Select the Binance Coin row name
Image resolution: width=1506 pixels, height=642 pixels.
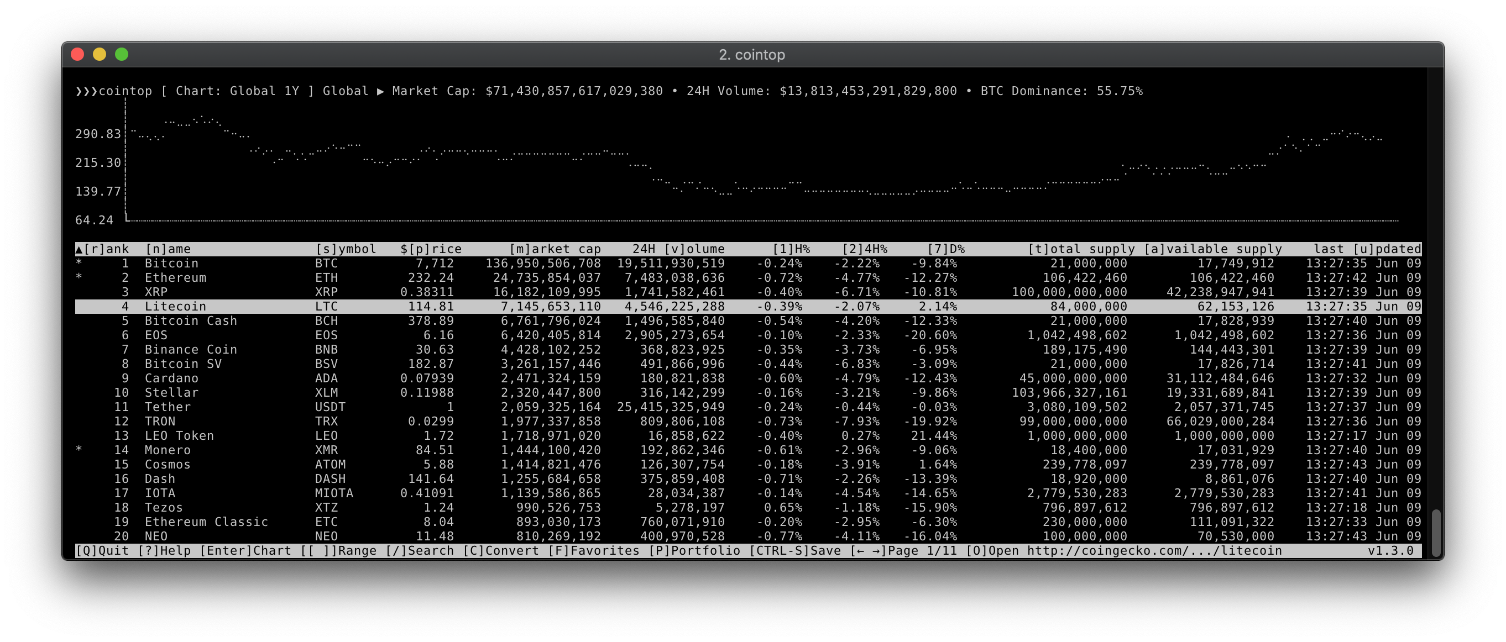coord(191,350)
